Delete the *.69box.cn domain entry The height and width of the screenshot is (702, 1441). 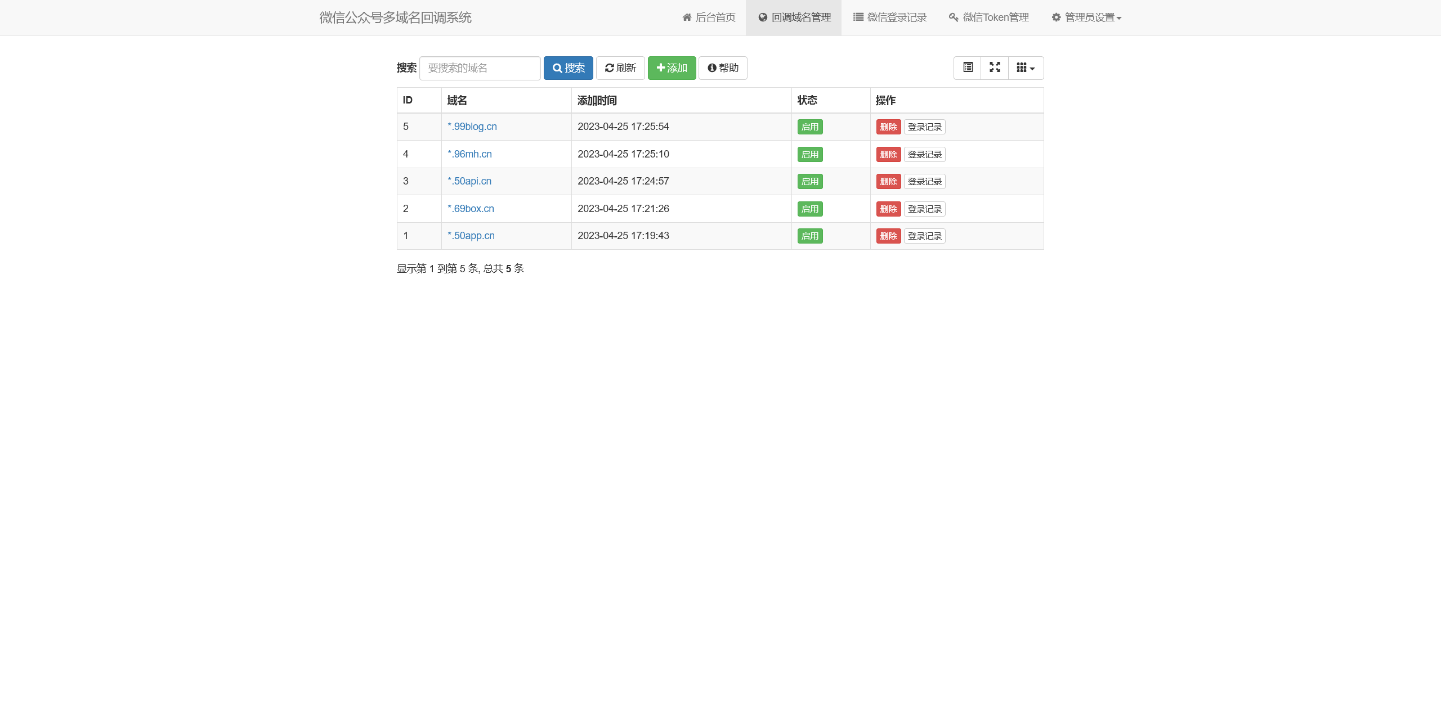point(888,209)
